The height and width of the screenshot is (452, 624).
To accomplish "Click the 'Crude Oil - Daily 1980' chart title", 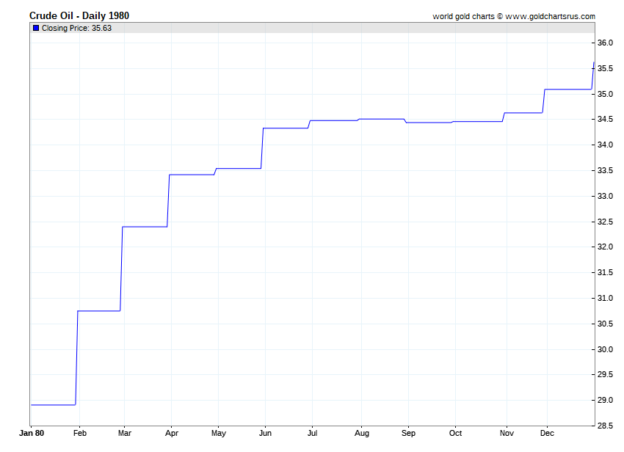I will pyautogui.click(x=79, y=15).
